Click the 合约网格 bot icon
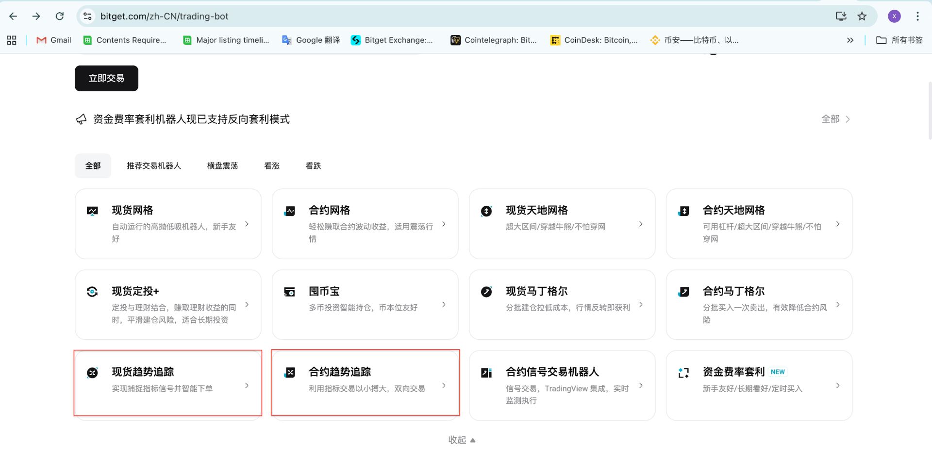 (x=289, y=211)
